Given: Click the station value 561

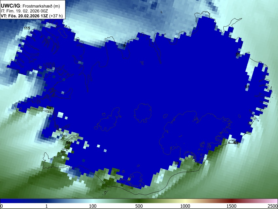Looking at the screenshot, I should (x=69, y=142).
